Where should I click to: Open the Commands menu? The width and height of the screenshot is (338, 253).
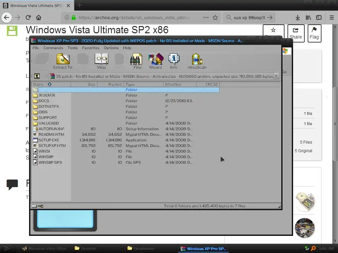tap(53, 48)
